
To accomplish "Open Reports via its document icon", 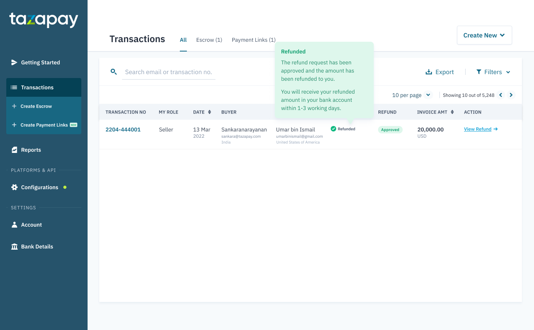I will pos(14,150).
